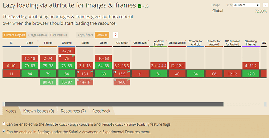Image resolution: width=269 pixels, height=138 pixels.
Task: Select the Safari 3.1-13 version cell
Action: [x=85, y=66]
